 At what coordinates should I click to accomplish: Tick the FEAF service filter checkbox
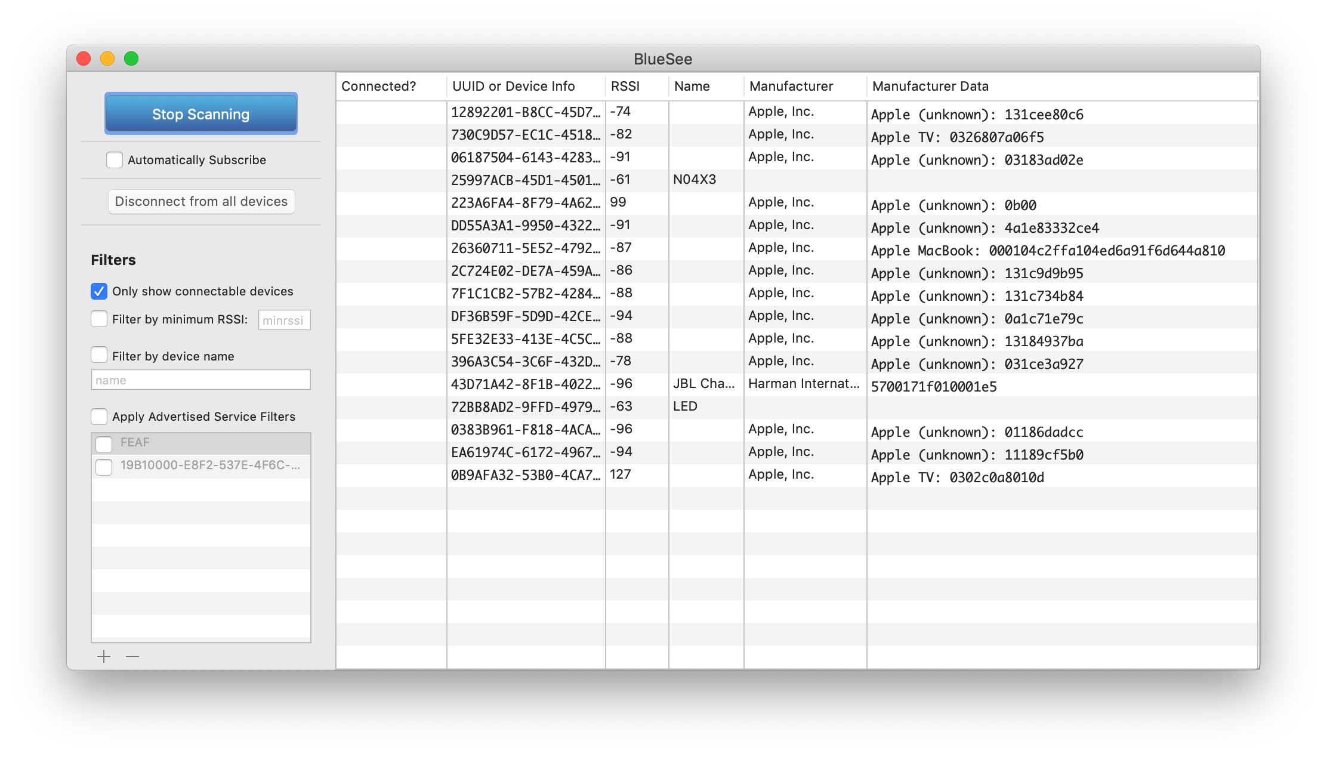(104, 443)
